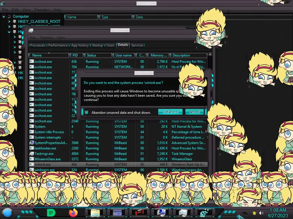Launch Firefox from the taskbar

coord(73,213)
